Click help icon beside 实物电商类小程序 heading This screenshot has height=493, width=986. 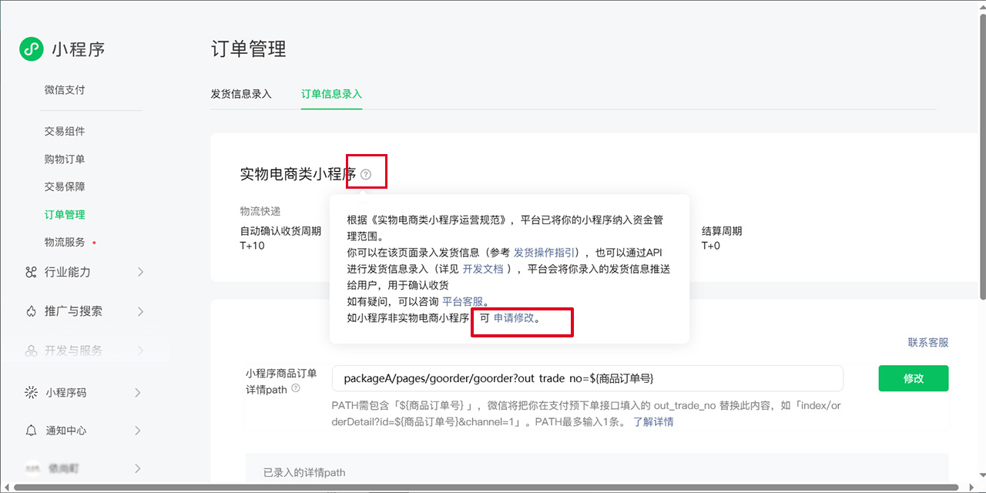[x=366, y=175]
